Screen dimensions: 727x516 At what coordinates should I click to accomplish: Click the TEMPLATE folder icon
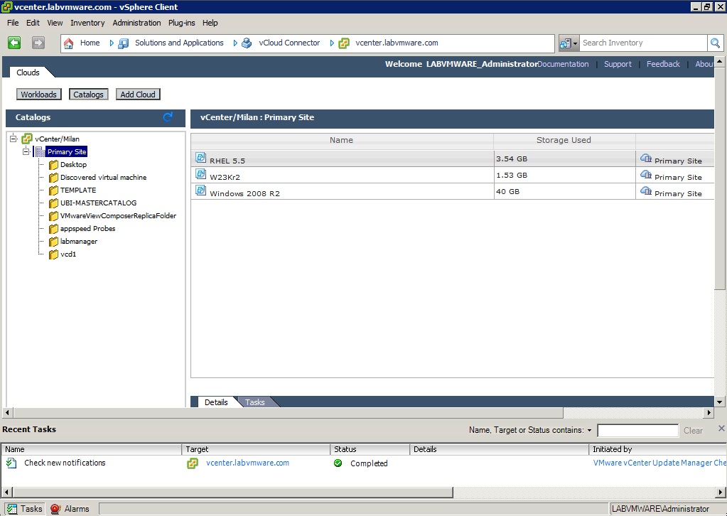coord(53,190)
